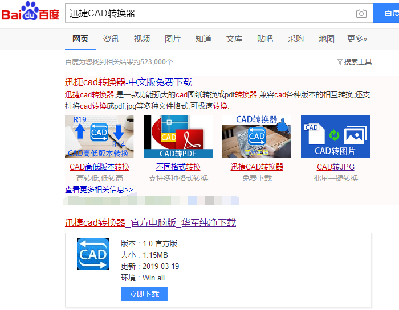
Task: Open 迅捷cad转换器-中文版免费下载 result
Action: (x=128, y=82)
